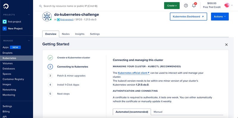Open the Actions dropdown
Image resolution: width=238 pixels, height=118 pixels.
(220, 17)
